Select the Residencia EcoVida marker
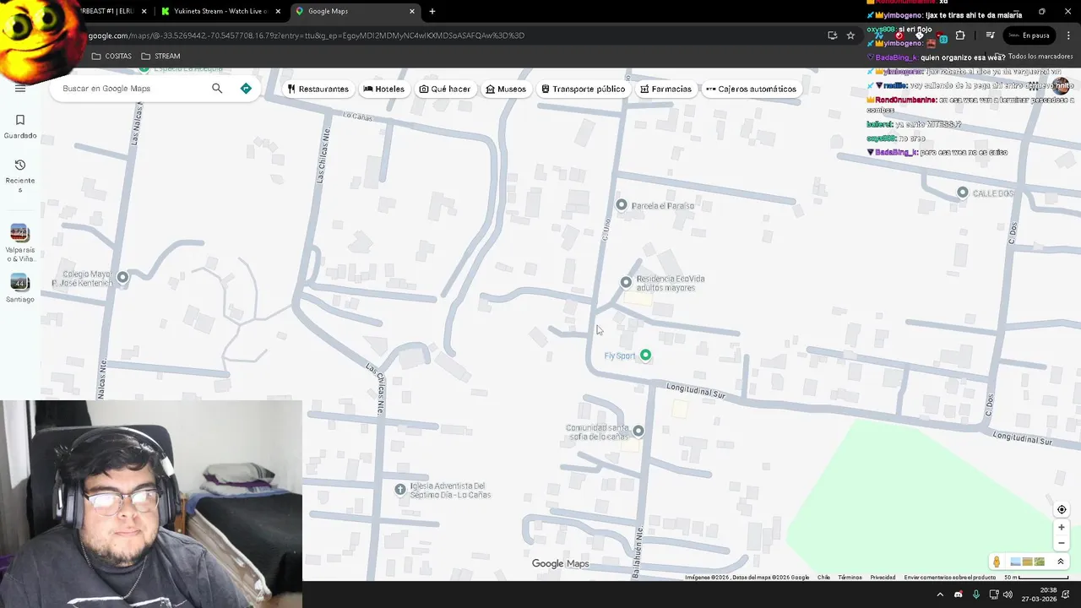 [626, 282]
